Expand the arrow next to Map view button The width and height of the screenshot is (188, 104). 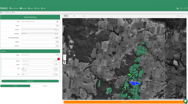coord(70,16)
